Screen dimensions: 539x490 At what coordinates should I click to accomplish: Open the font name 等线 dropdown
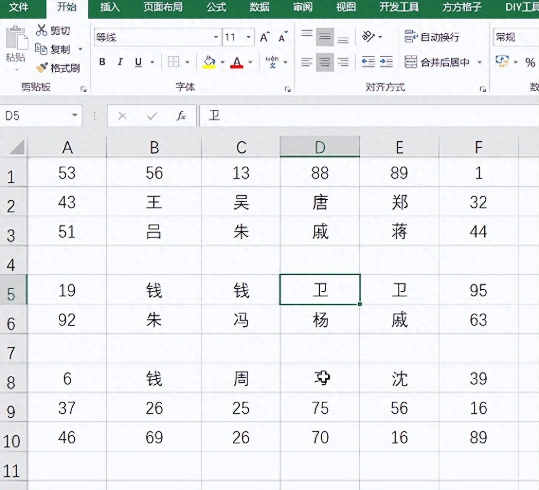(216, 37)
